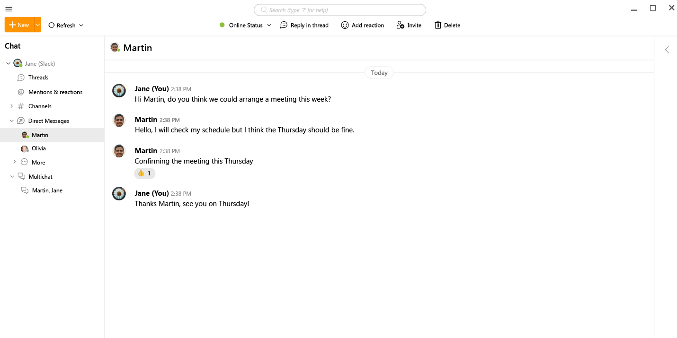Click the orange New button

tap(19, 25)
